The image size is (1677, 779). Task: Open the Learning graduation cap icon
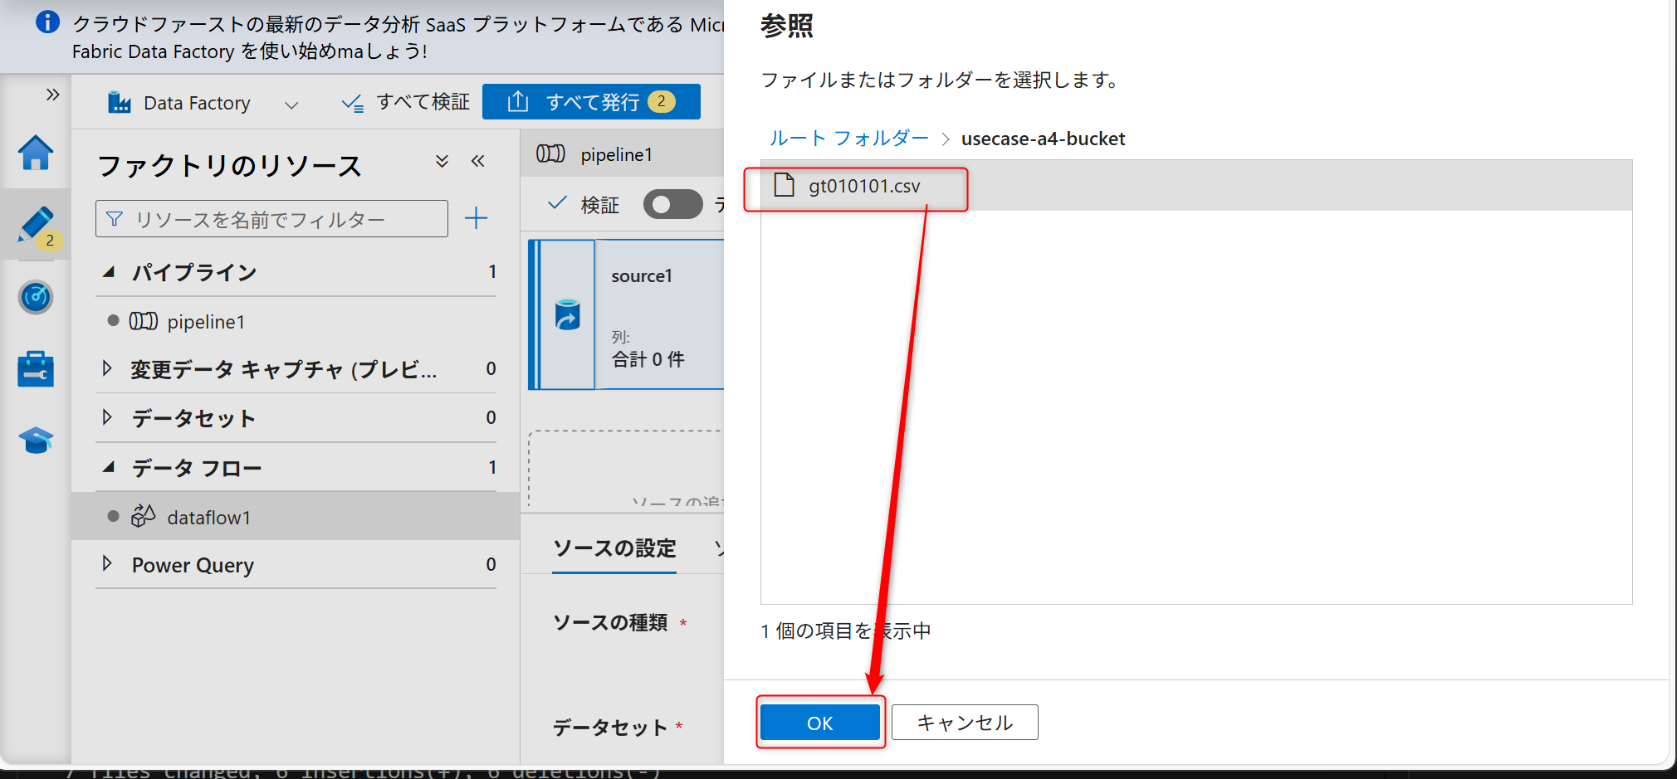pos(35,440)
